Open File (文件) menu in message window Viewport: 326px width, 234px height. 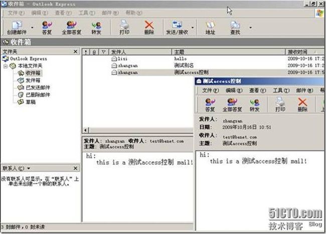211,91
